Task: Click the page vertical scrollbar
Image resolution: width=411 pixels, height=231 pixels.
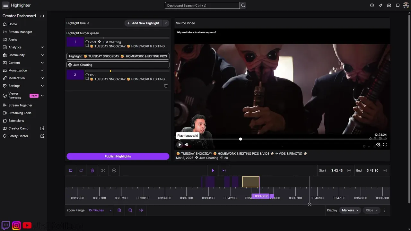Action: (x=409, y=109)
